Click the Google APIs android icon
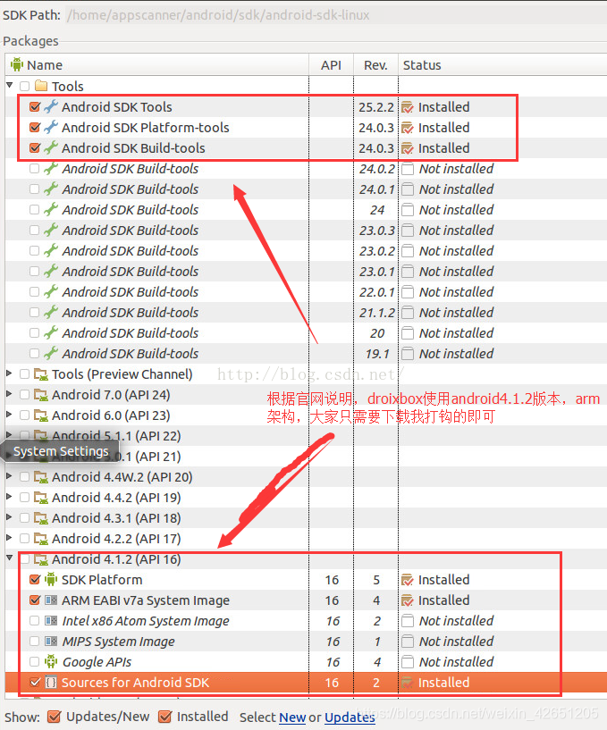The height and width of the screenshot is (730, 607). [x=51, y=661]
